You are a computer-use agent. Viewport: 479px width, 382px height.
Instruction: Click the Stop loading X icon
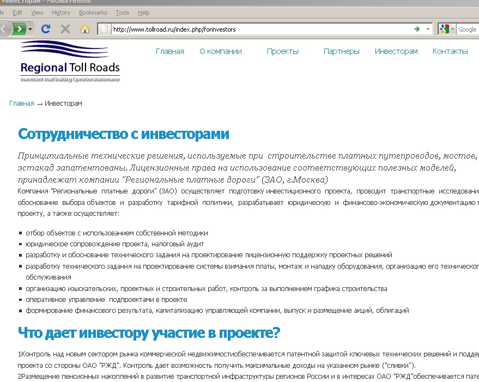click(65, 29)
